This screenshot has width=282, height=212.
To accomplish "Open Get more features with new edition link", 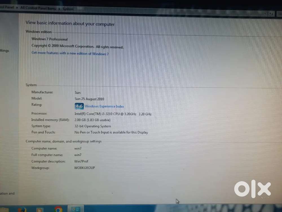I will click(70, 53).
